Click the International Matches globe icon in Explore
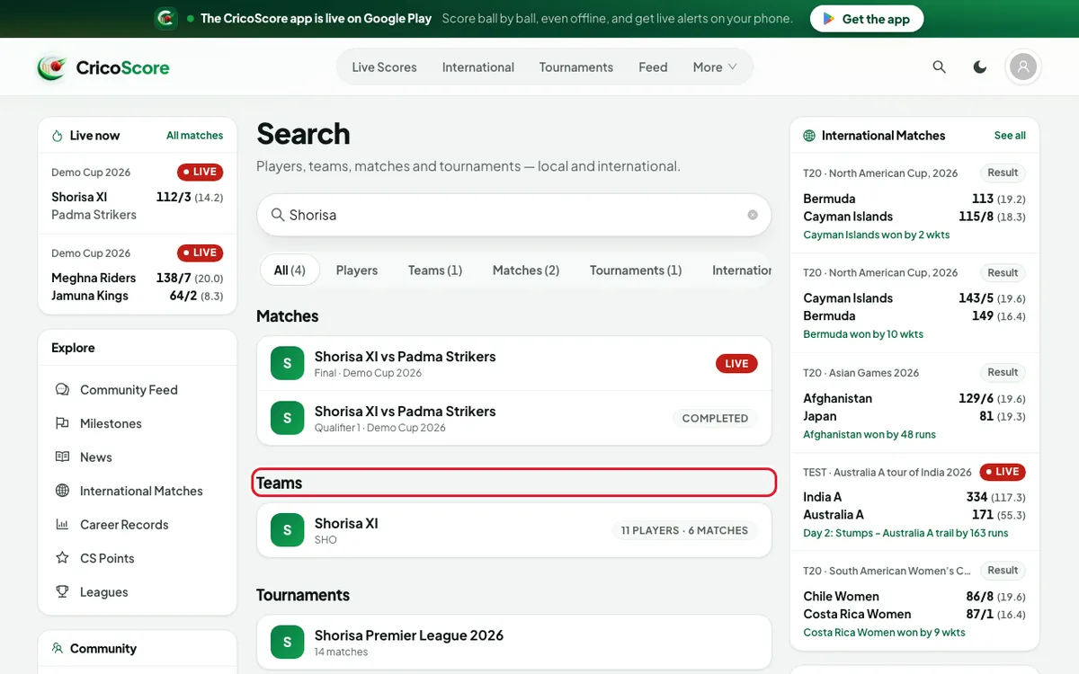The width and height of the screenshot is (1079, 674). click(62, 491)
